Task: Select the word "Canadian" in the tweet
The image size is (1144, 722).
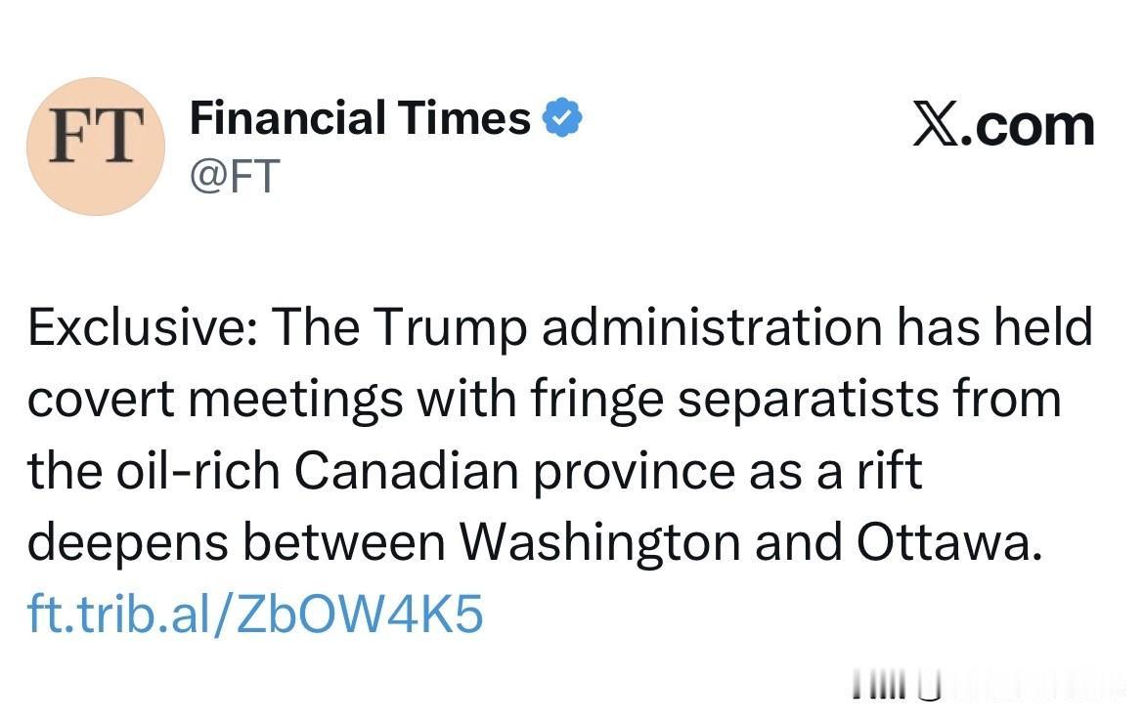Action: pos(406,472)
